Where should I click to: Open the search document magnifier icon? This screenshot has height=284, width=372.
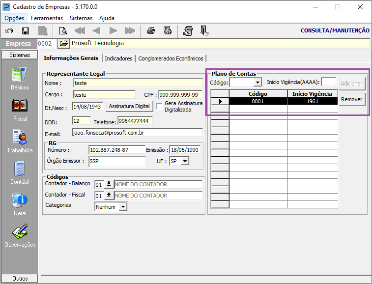63,31
